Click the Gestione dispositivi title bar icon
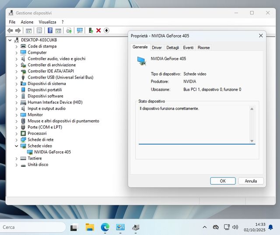280x235 pixels. (x=11, y=13)
